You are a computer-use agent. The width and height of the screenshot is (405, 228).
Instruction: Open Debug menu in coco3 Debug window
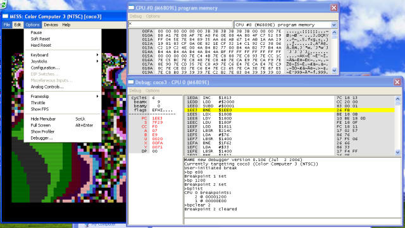click(135, 90)
